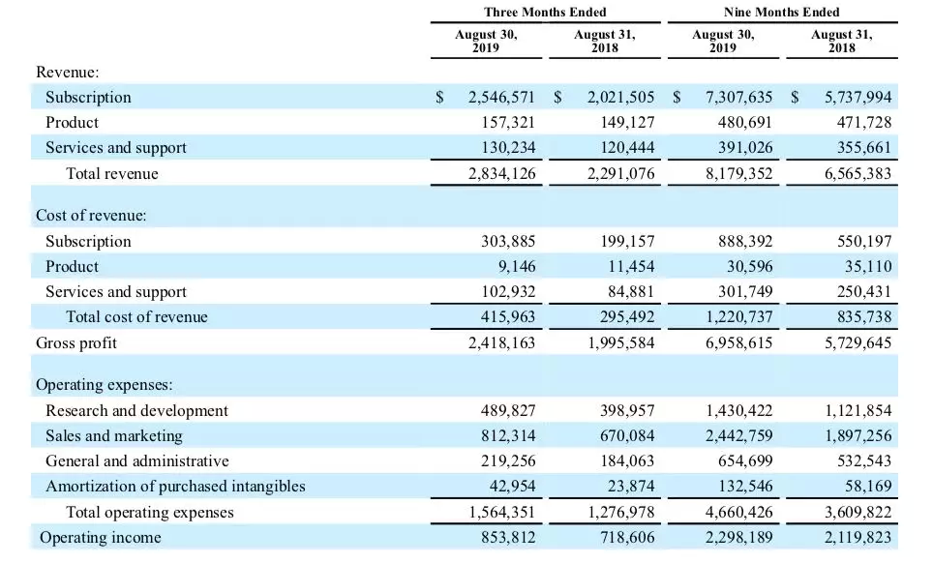Select product cost value 11,454

pyautogui.click(x=631, y=267)
